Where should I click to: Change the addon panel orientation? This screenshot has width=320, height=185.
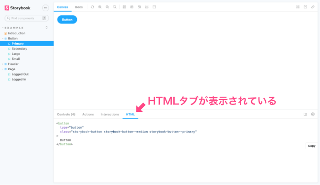coord(305,114)
